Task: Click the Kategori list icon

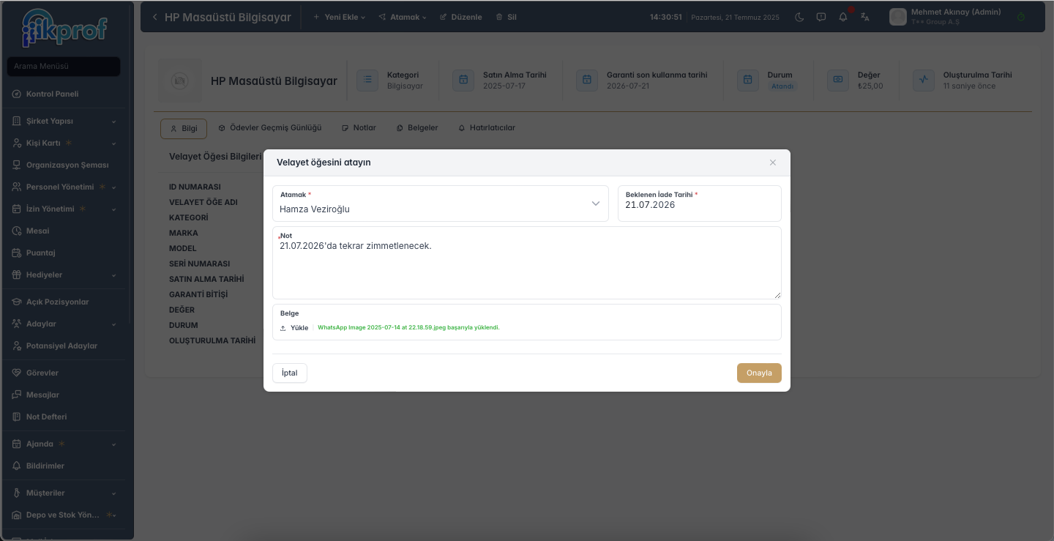Action: point(367,80)
